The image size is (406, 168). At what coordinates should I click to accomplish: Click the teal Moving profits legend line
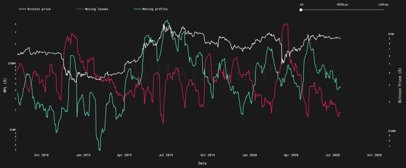[138, 9]
